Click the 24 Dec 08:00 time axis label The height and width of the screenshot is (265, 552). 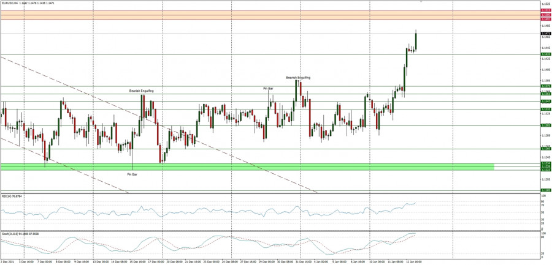[229, 262]
